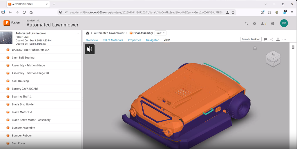Image resolution: width=297 pixels, height=149 pixels.
Task: Click the Cam Cover orange cube icon
Action: click(x=8, y=143)
